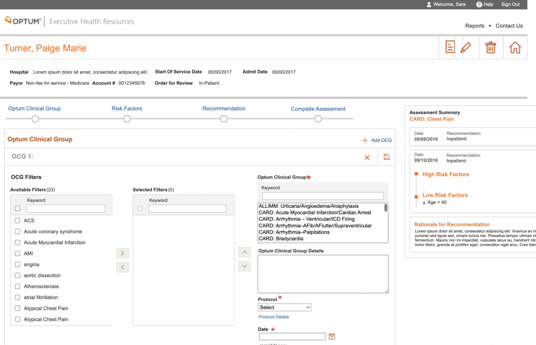Check the ACS filter checkbox
The image size is (536, 345).
click(x=17, y=221)
